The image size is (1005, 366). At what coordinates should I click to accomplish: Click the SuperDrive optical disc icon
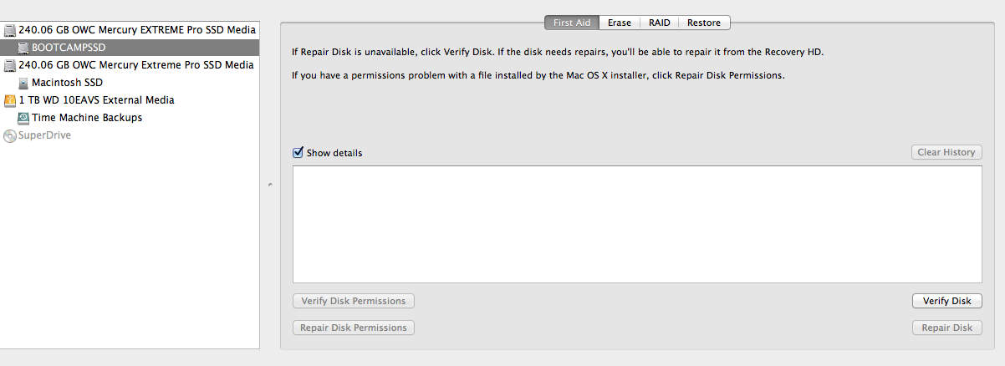click(x=10, y=135)
